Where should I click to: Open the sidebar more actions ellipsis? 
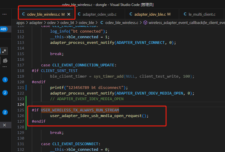[4, 14]
